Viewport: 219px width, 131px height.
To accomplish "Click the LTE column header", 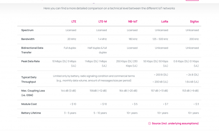I will [74, 21].
